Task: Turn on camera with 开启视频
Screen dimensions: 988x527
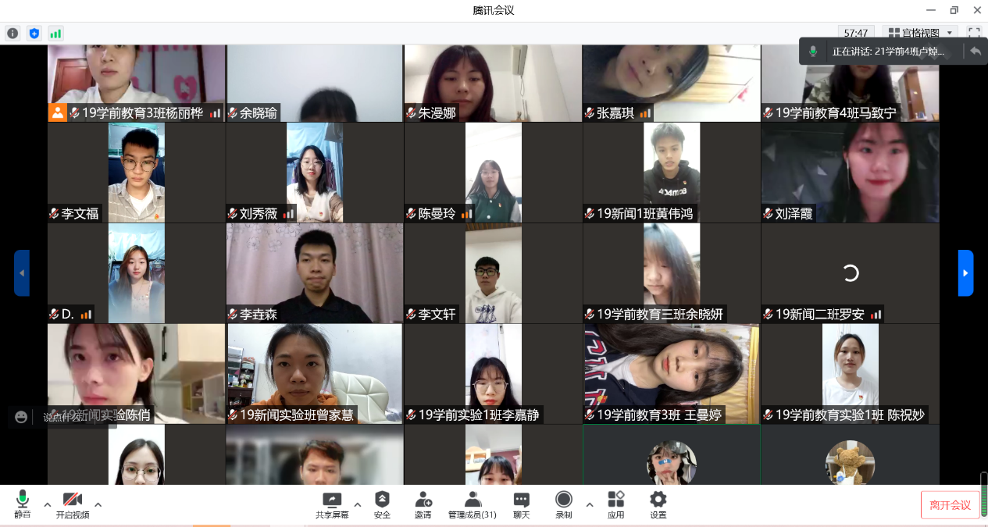Action: click(72, 504)
